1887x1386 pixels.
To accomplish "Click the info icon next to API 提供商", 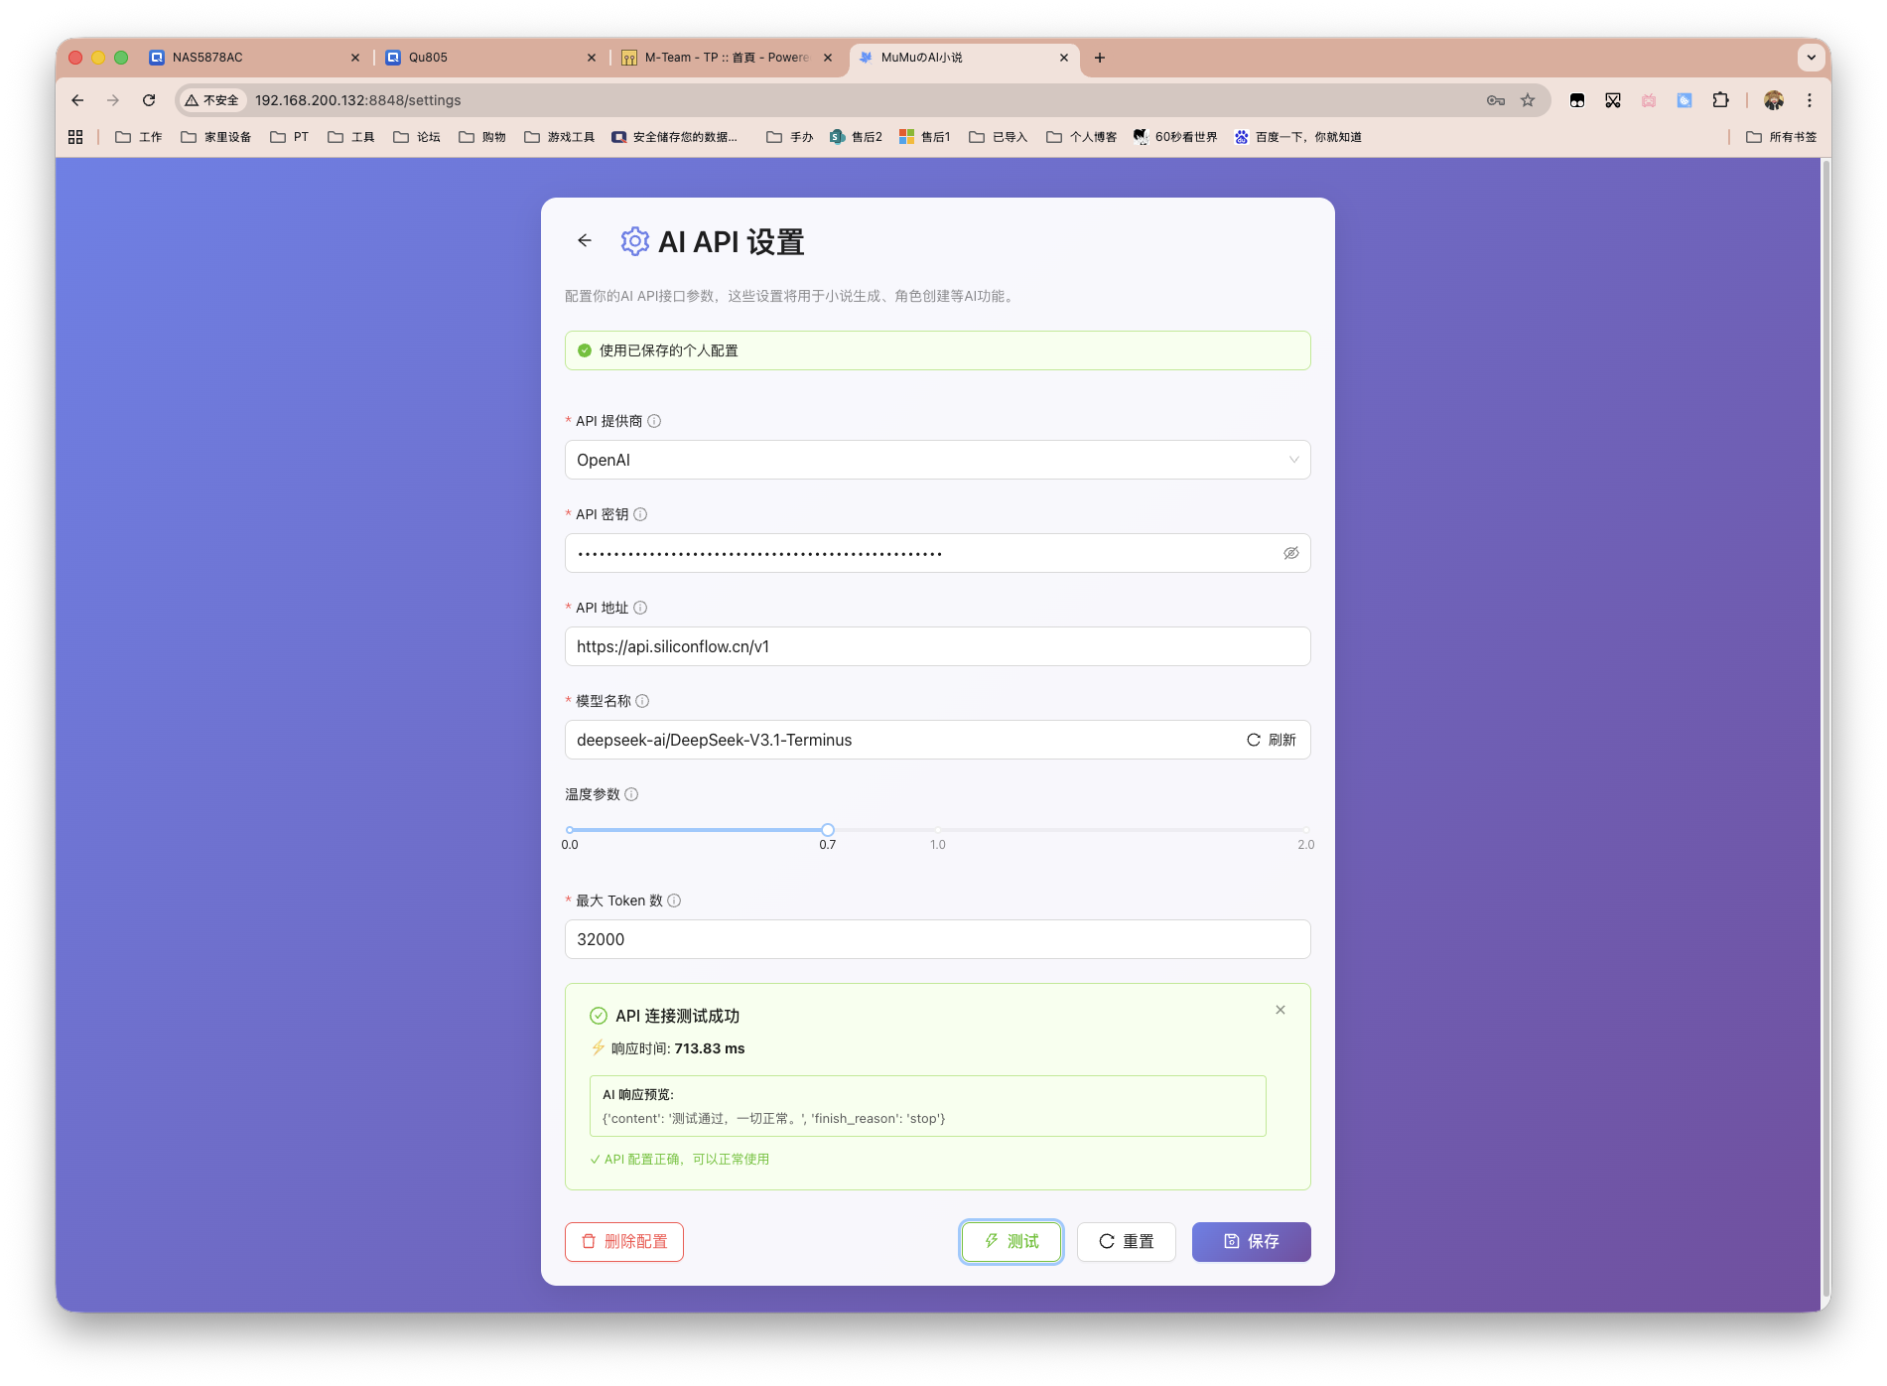I will (654, 421).
